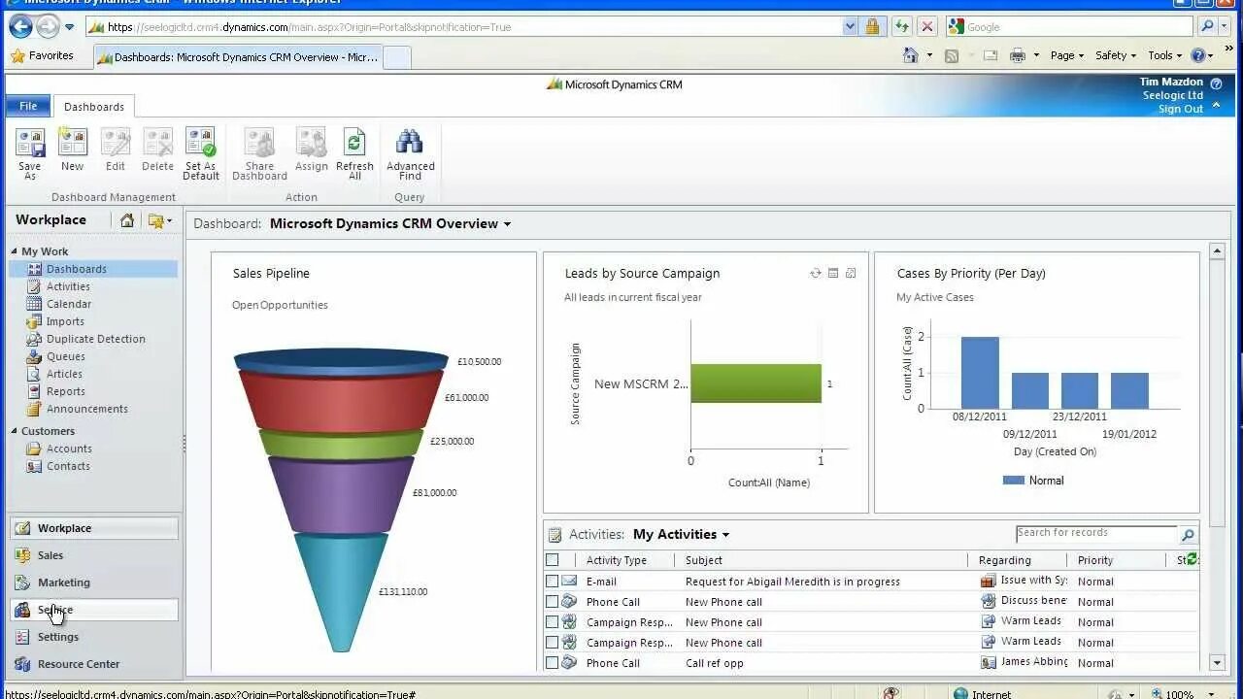Open the Help question mark icon

(1216, 83)
